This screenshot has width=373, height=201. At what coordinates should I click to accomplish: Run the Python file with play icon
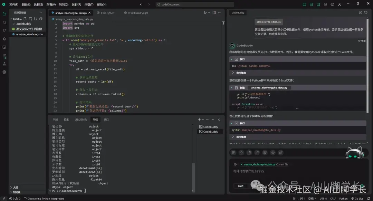[x=205, y=13]
